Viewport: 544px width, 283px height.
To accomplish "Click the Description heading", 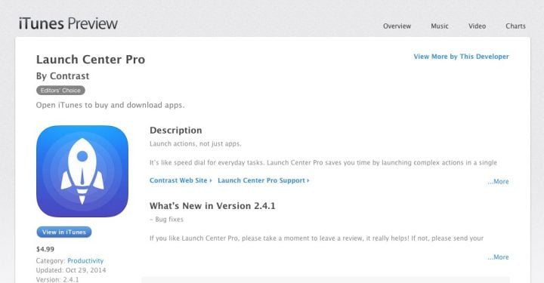I will click(x=175, y=131).
